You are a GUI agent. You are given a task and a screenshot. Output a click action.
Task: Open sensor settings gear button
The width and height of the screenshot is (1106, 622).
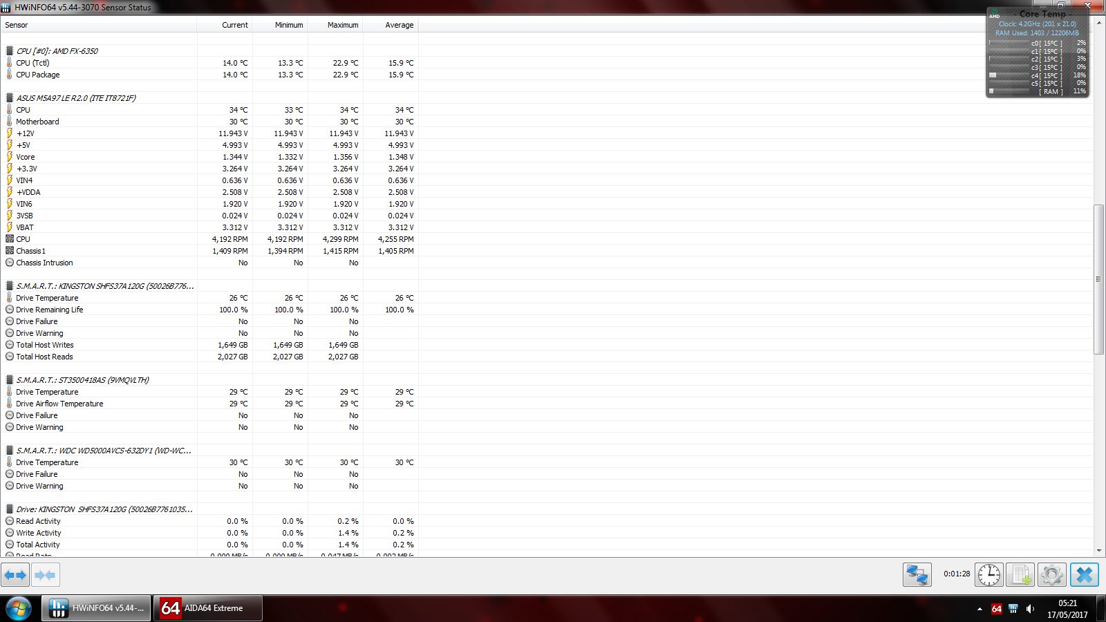click(x=1051, y=574)
